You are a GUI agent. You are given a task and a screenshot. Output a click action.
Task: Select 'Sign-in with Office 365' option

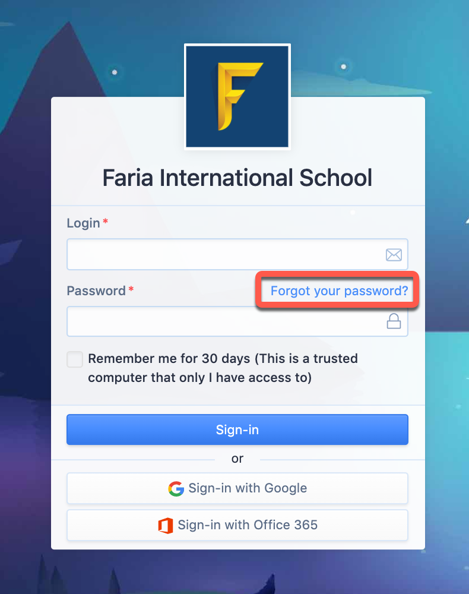[x=237, y=525]
